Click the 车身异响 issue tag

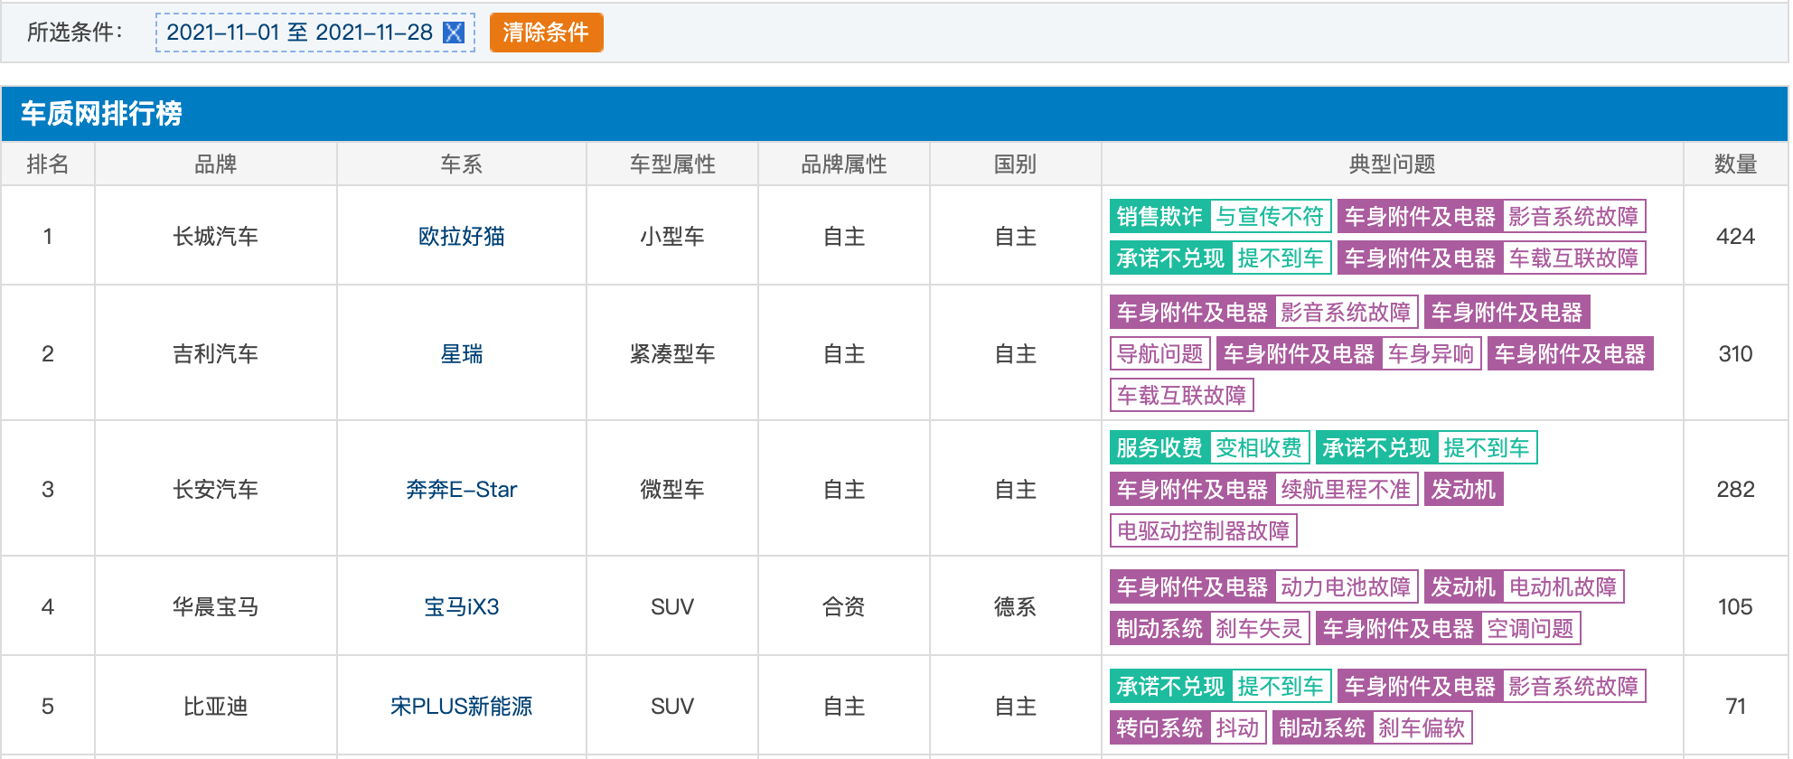[x=1432, y=354]
